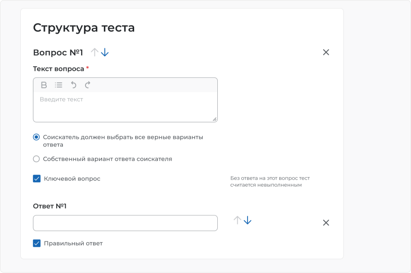This screenshot has height=273, width=411.
Task: Focus the Ответ №1 input field
Action: pyautogui.click(x=125, y=223)
